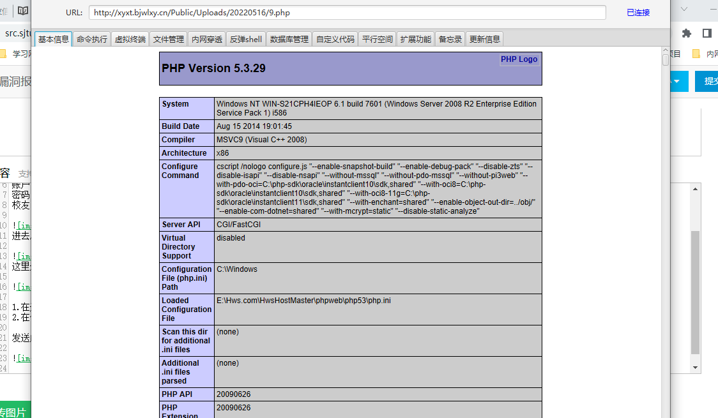Click the 'x86' architecture value
Viewport: 718px width, 418px height.
[222, 153]
